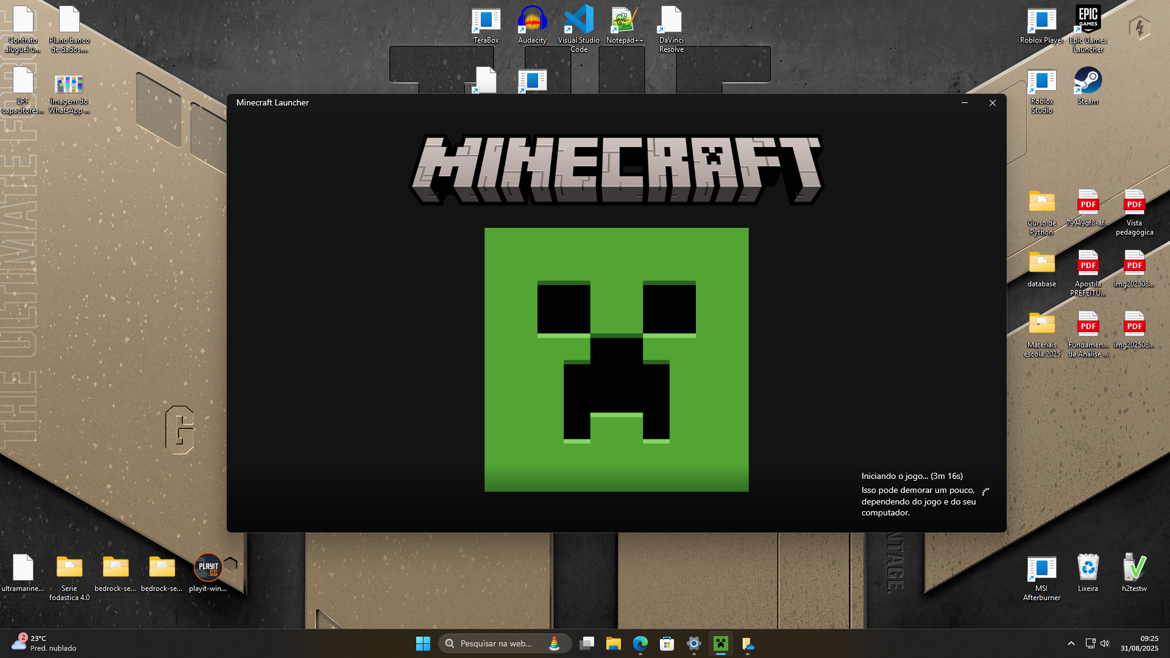Image resolution: width=1170 pixels, height=658 pixels.
Task: Select the Curso de Python folder
Action: 1041,212
